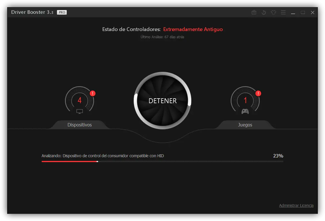Image resolution: width=325 pixels, height=221 pixels.
Task: Open the rescue restore icon
Action: point(264,12)
